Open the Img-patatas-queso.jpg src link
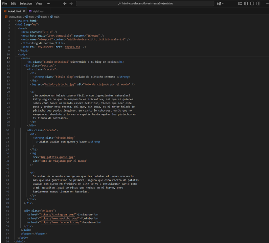This screenshot has width=269, height=243. (x=57, y=157)
